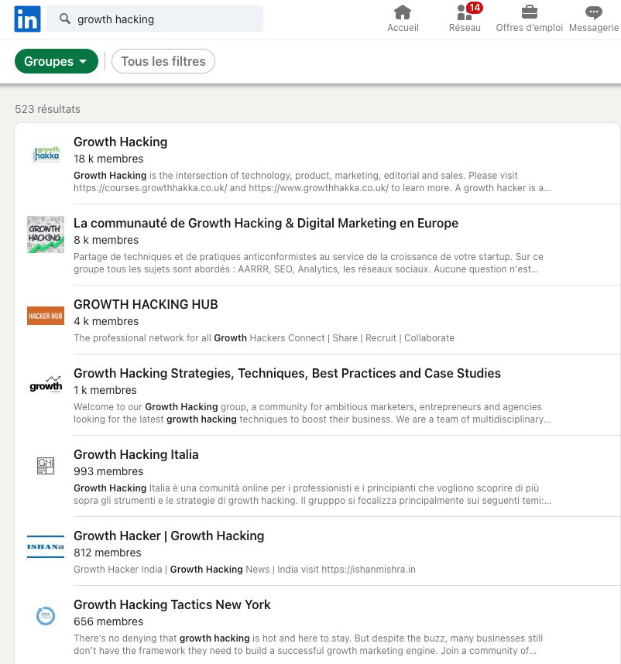Click the GHI logo of Growth Hacking Italia
The width and height of the screenshot is (621, 664).
[x=46, y=466]
